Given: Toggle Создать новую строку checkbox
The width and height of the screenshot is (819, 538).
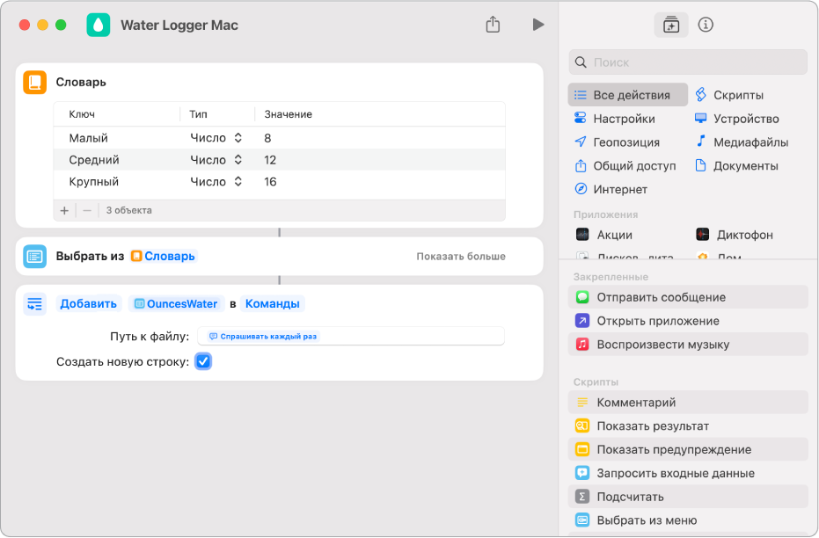Looking at the screenshot, I should click(203, 361).
